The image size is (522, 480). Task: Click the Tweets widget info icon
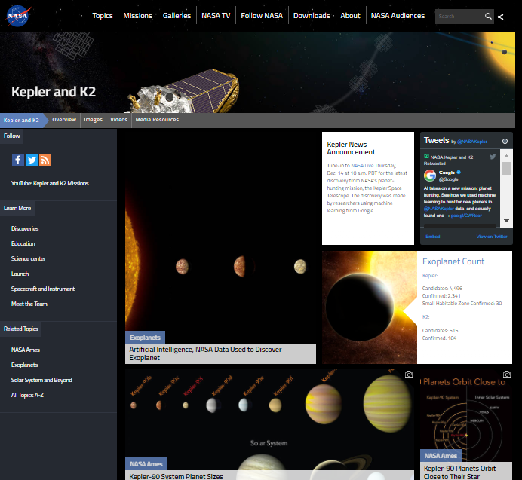click(505, 142)
